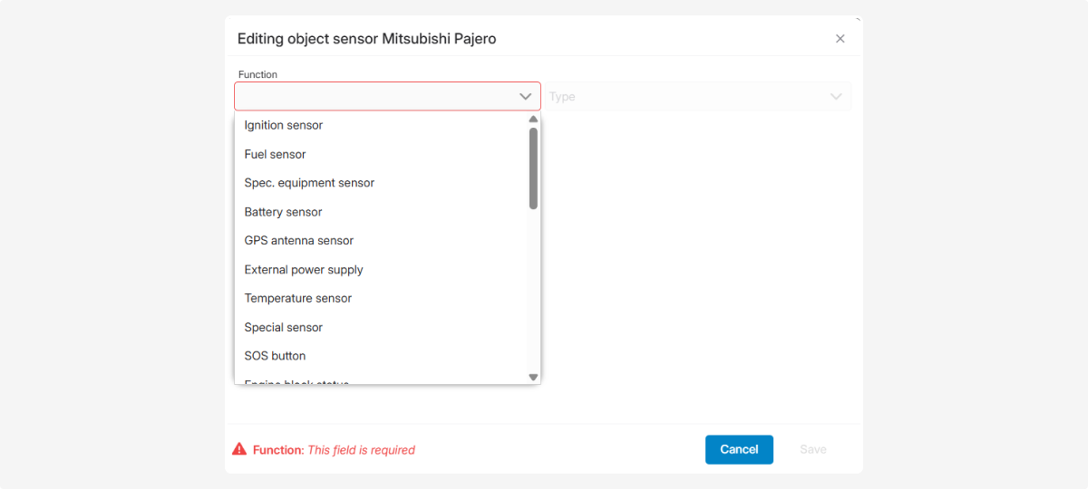1088x489 pixels.
Task: Select Battery sensor from the dropdown
Action: point(284,212)
